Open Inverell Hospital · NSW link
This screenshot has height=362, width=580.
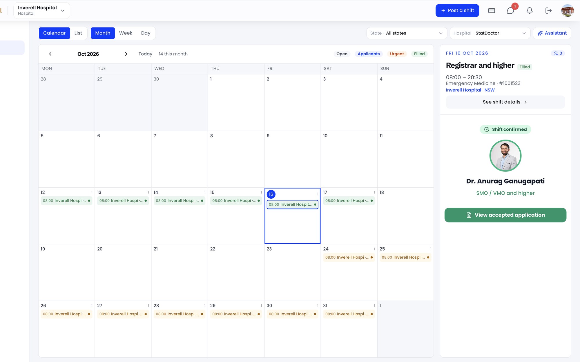470,90
